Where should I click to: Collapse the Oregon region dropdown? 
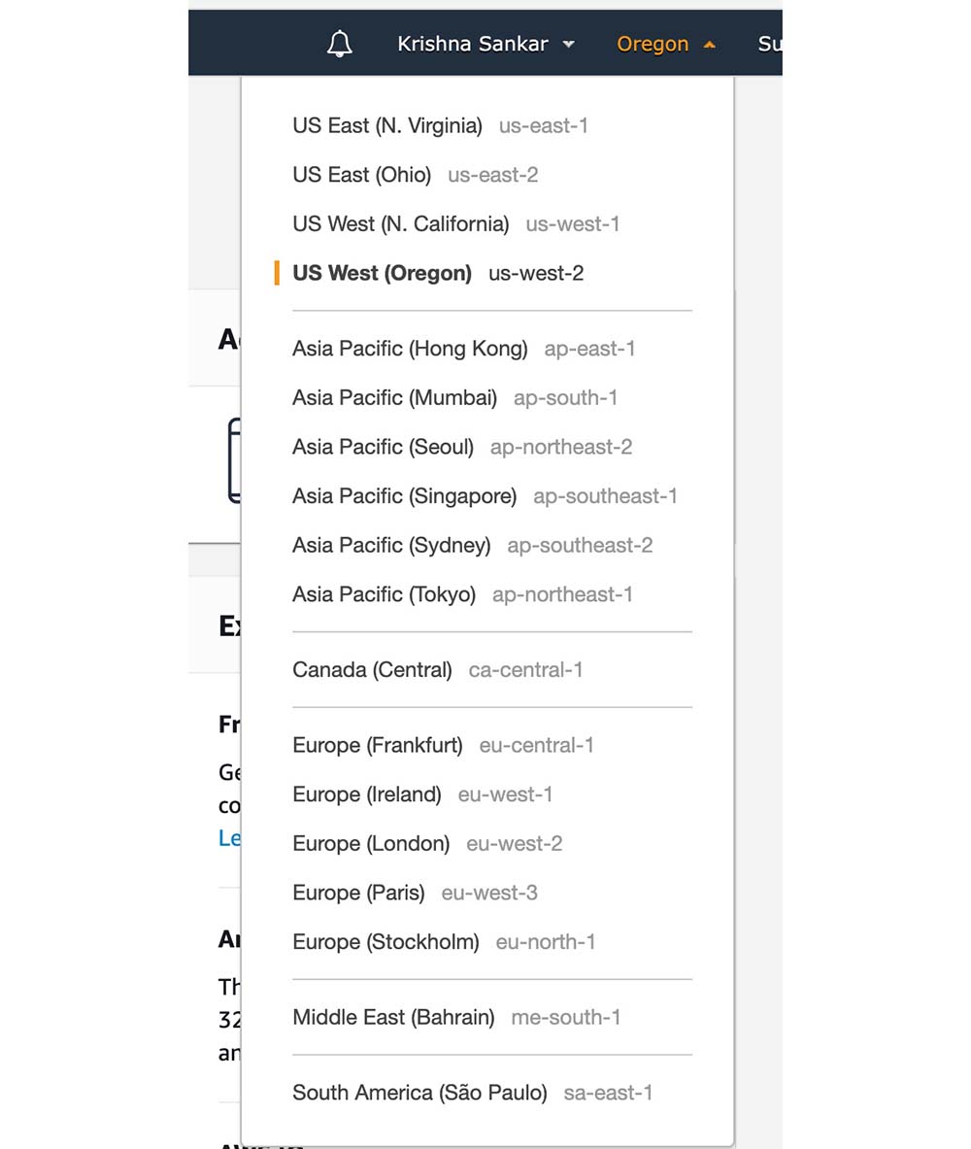tap(666, 44)
